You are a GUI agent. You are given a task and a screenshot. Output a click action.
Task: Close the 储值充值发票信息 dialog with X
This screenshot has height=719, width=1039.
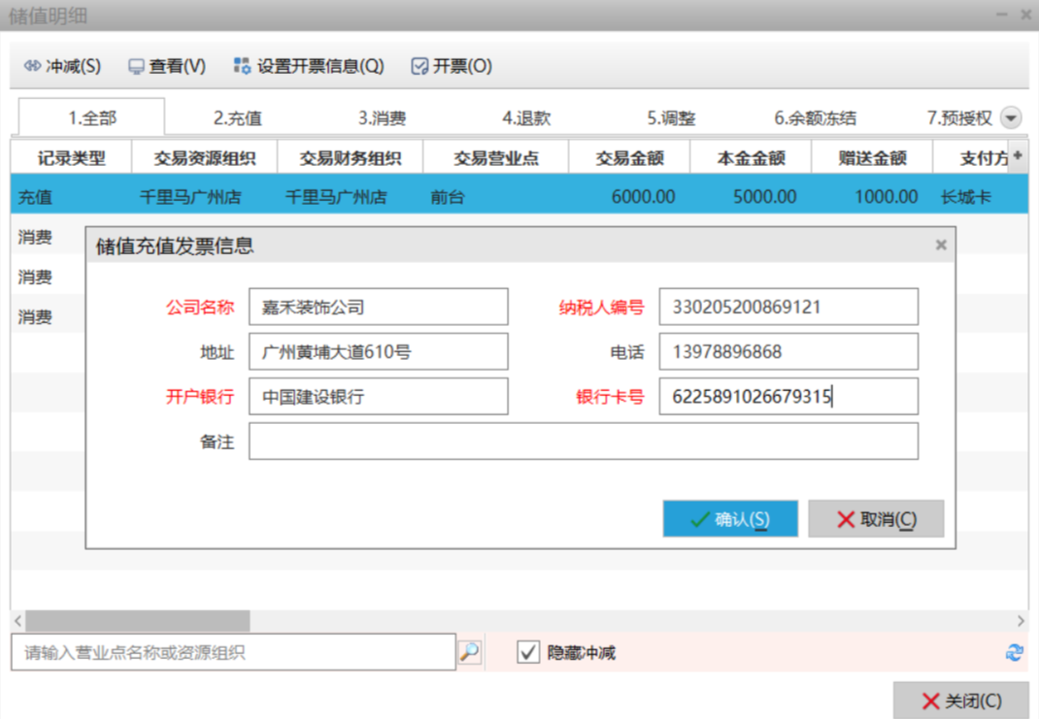940,245
